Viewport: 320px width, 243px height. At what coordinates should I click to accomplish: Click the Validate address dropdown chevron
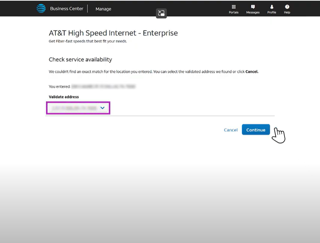pyautogui.click(x=102, y=108)
